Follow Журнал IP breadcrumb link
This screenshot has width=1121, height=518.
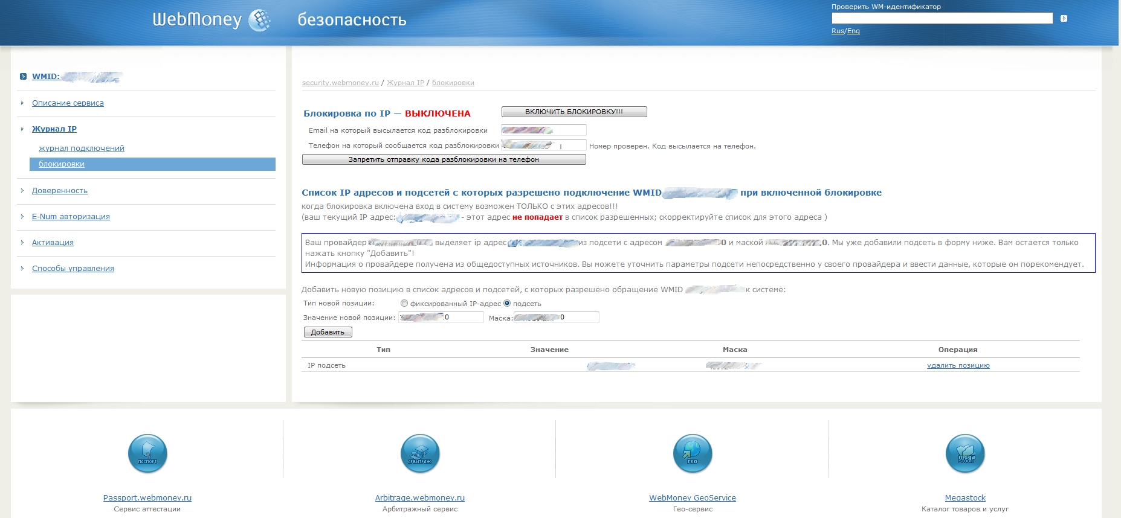pyautogui.click(x=405, y=83)
